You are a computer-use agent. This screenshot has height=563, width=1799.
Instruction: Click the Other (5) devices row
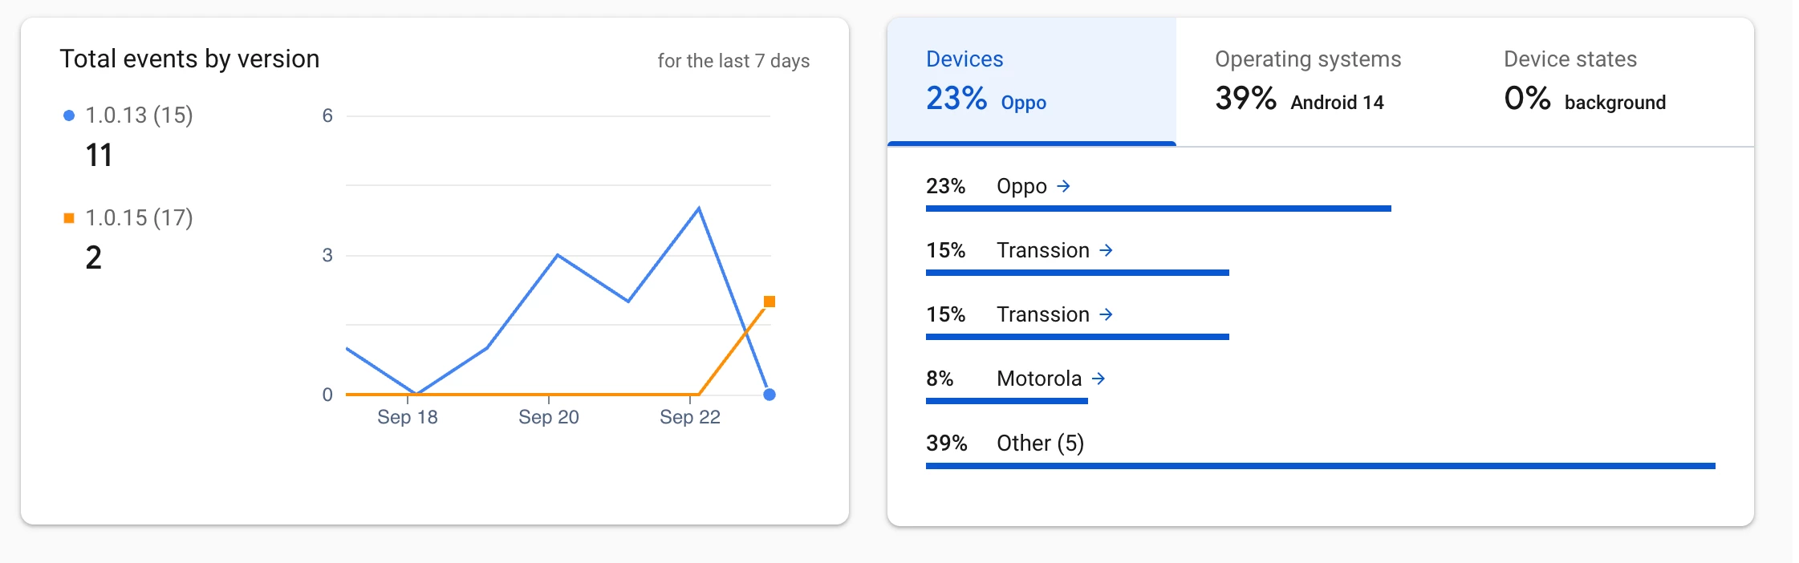(x=1040, y=443)
